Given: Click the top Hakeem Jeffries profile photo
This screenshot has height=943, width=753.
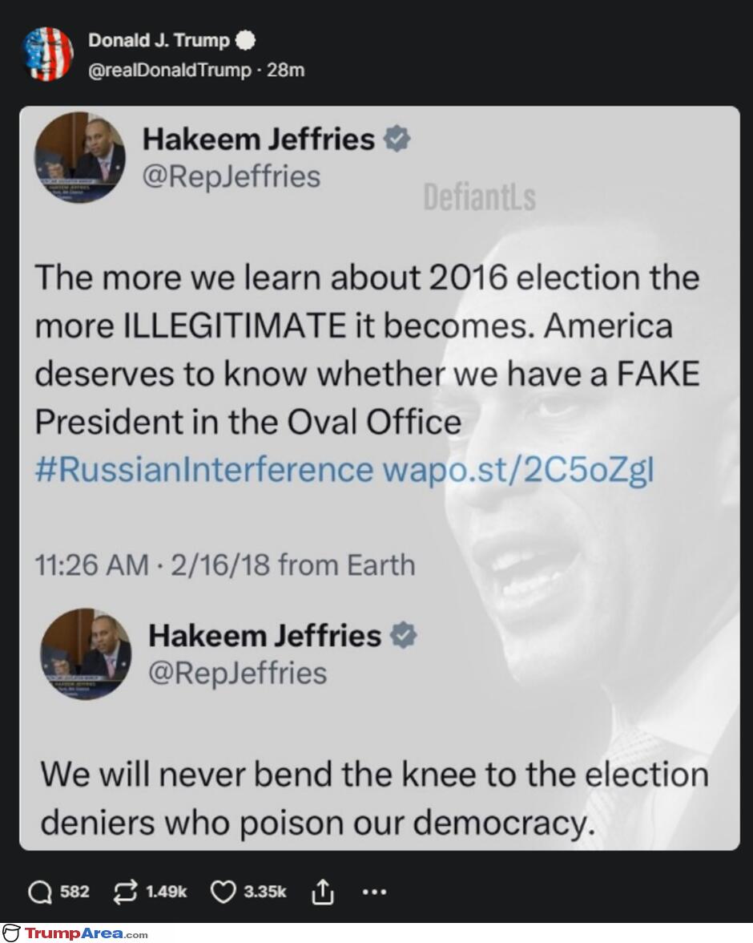Looking at the screenshot, I should click(80, 157).
